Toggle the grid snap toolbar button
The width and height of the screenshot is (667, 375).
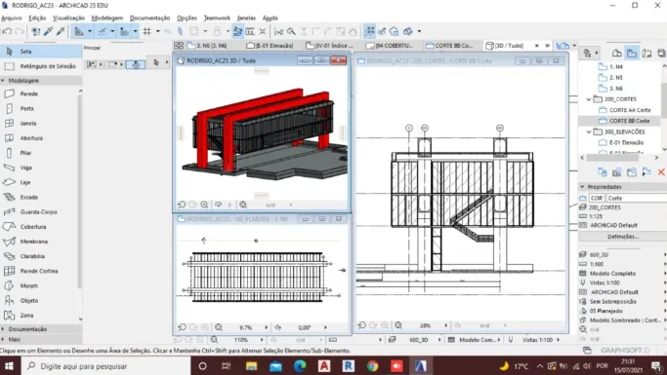(146, 31)
